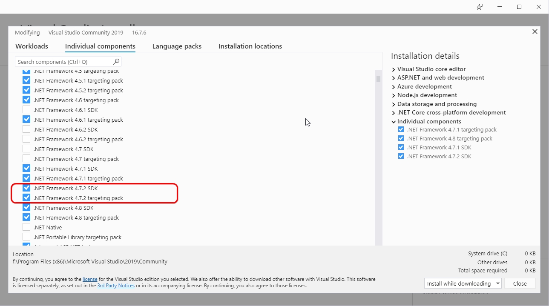Viewport: 549px width, 306px height.
Task: Open the 3rd Party Notices link
Action: pyautogui.click(x=116, y=286)
